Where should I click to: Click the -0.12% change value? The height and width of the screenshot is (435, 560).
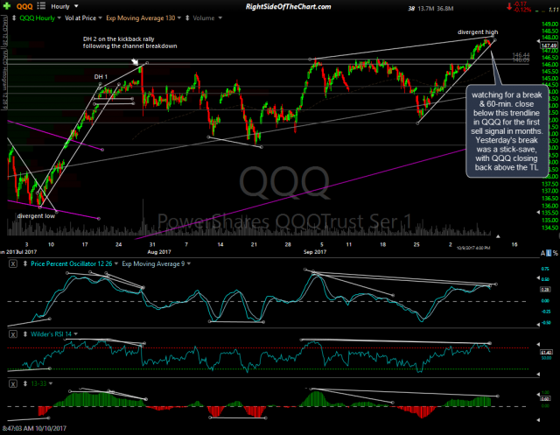coord(523,10)
